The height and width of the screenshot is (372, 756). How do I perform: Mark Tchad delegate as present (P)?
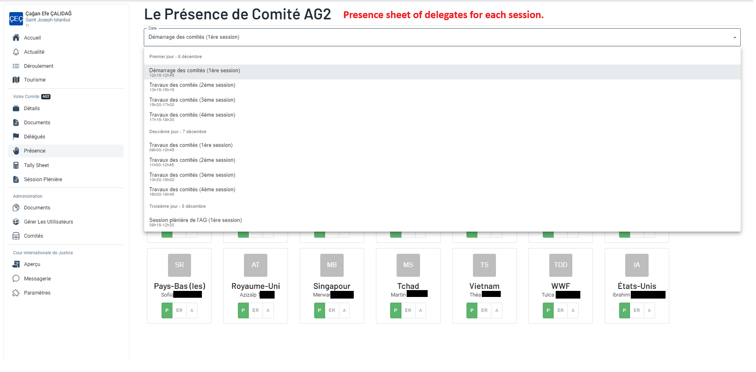pyautogui.click(x=395, y=311)
